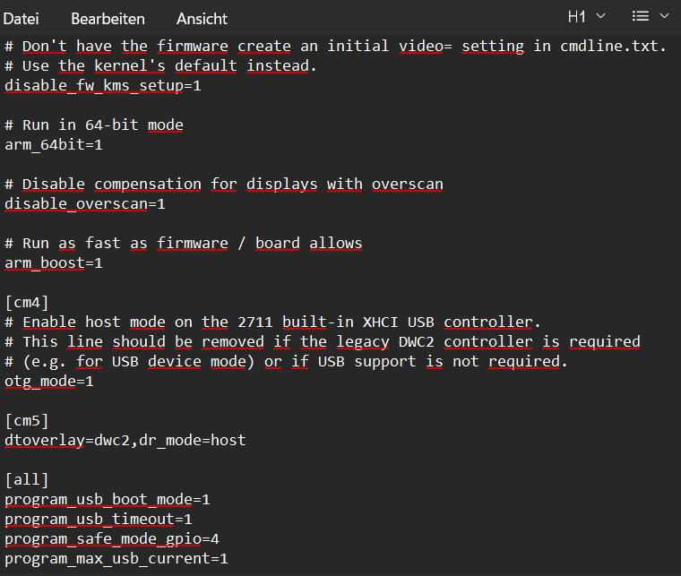Click the bullet list icon
The width and height of the screenshot is (681, 576).
click(x=641, y=16)
